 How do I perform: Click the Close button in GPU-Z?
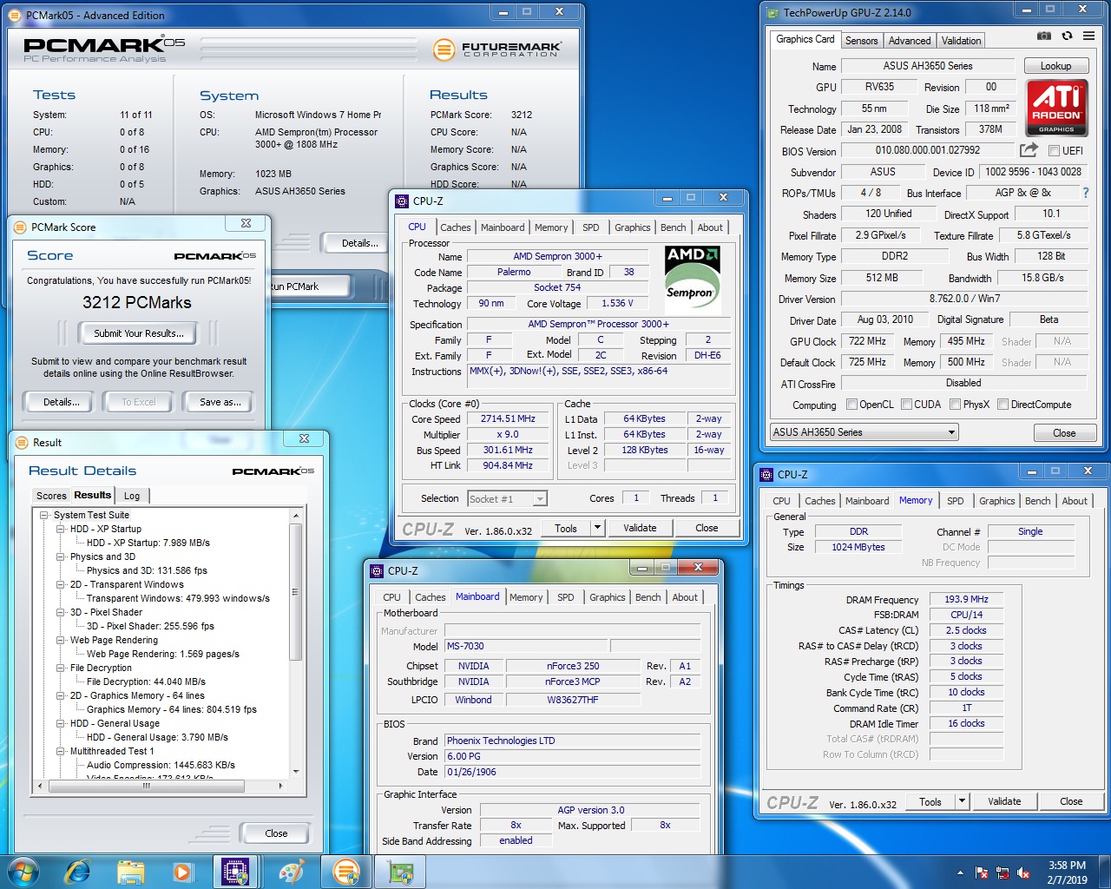pyautogui.click(x=1064, y=433)
